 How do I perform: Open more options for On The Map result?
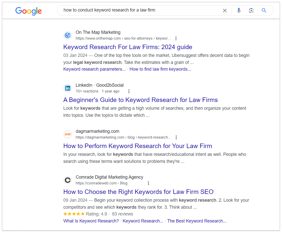176,39
